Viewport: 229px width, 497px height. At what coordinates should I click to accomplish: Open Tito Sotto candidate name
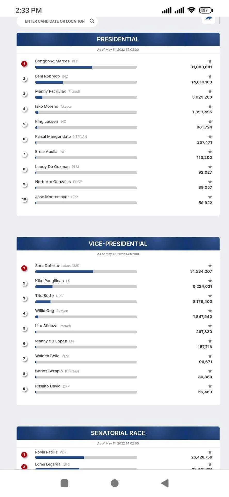[x=44, y=296]
